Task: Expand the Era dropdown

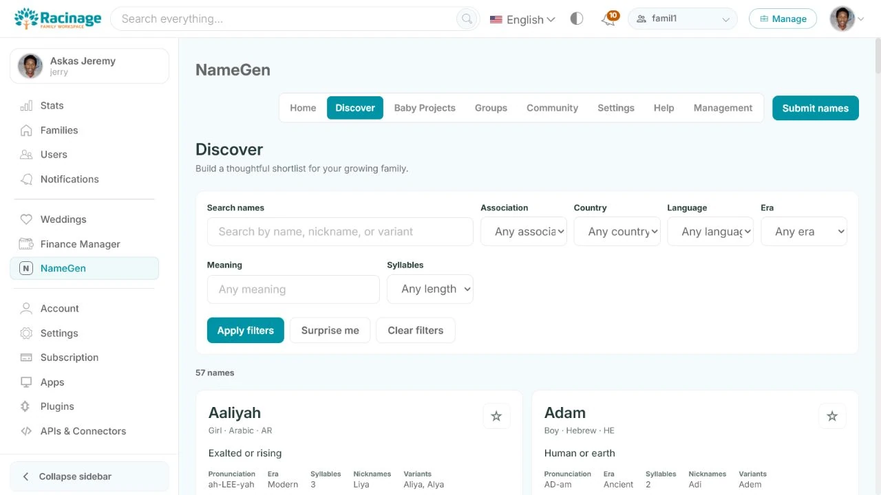Action: tap(804, 232)
